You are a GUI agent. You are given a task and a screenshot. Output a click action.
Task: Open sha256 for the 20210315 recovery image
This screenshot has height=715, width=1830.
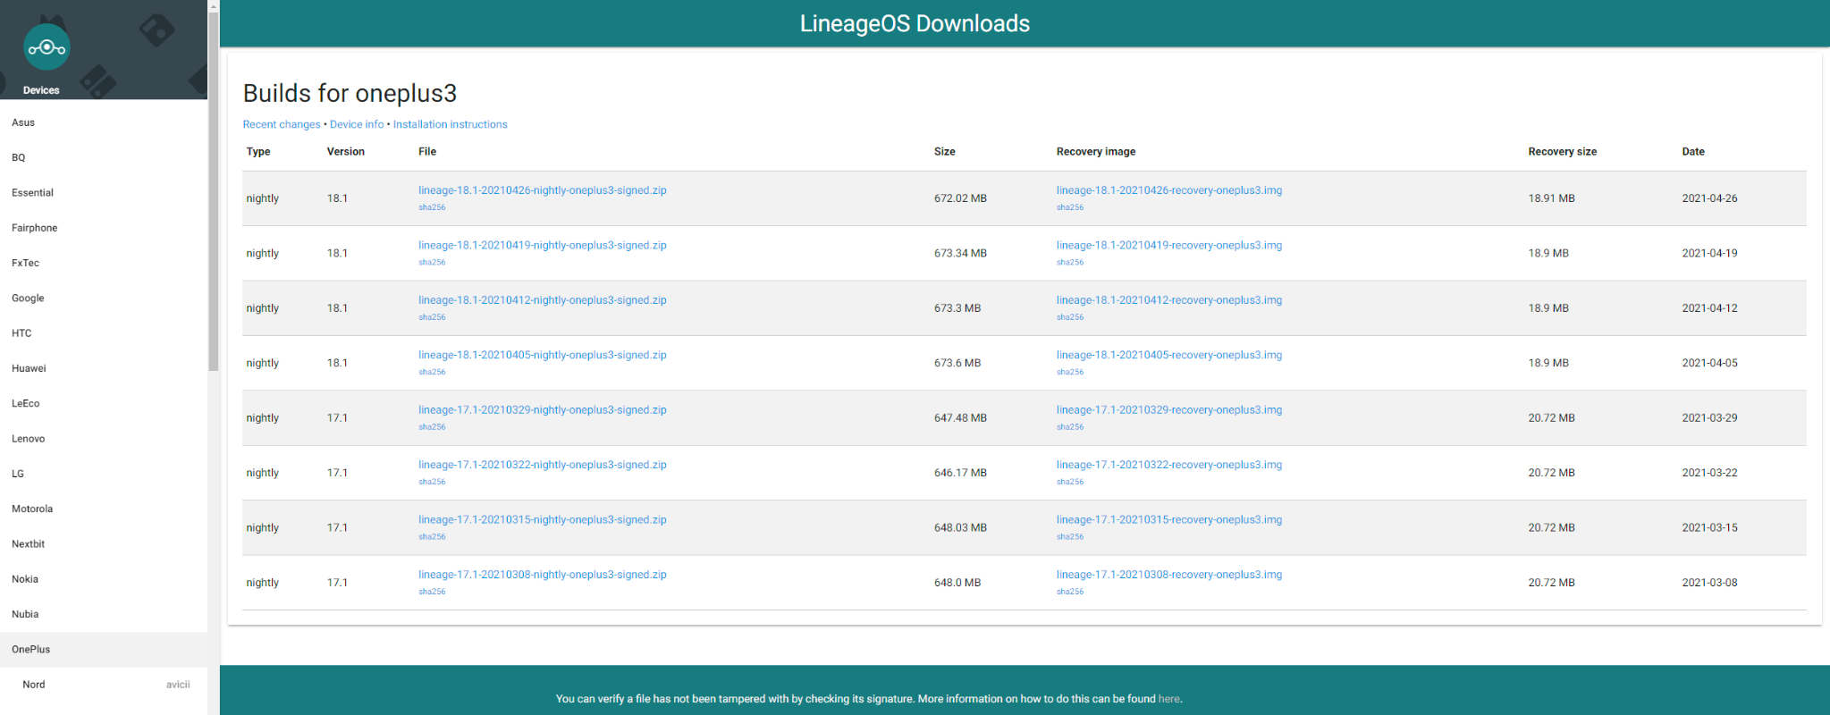pos(1070,537)
